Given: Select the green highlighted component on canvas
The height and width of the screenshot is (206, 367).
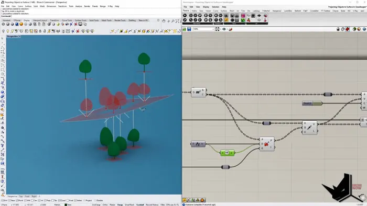Looking at the screenshot, I should [227, 153].
